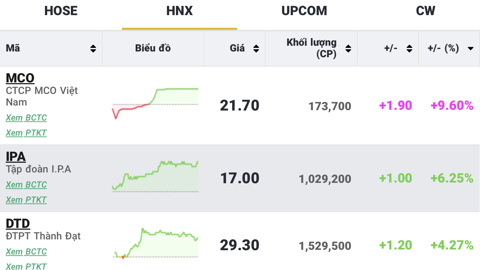Screen dimensions: 480x270
Task: Sort by Khối lượng column arrows
Action: (348, 49)
